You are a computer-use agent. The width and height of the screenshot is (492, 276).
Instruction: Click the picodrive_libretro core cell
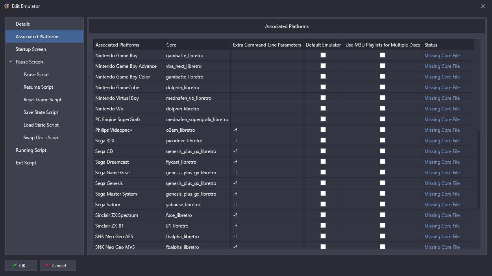point(197,141)
